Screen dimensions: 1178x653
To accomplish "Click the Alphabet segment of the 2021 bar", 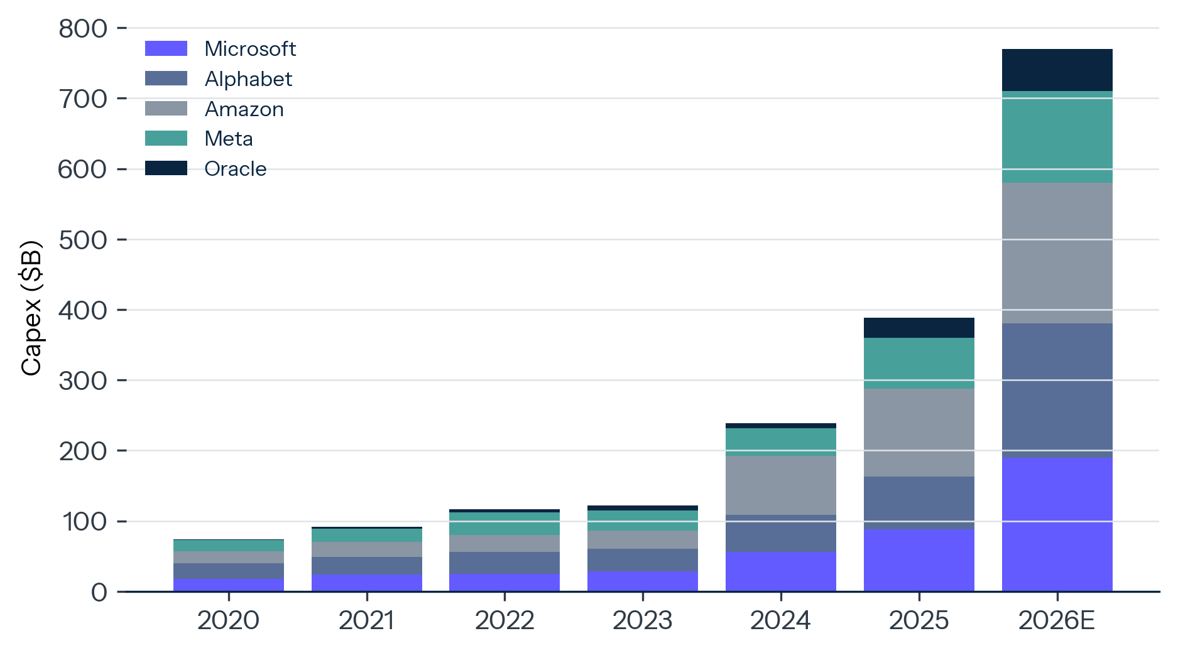I will point(366,566).
